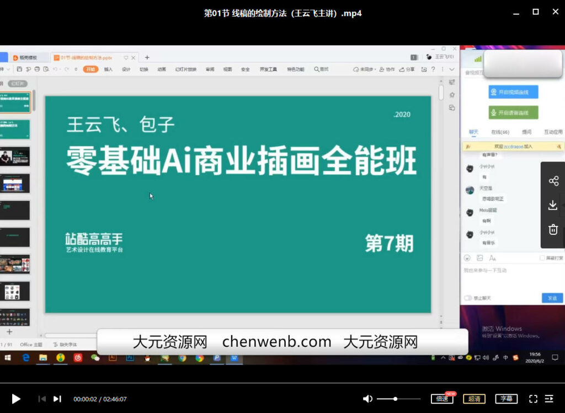Click the video progress bar
This screenshot has width=565, height=413.
[282, 383]
